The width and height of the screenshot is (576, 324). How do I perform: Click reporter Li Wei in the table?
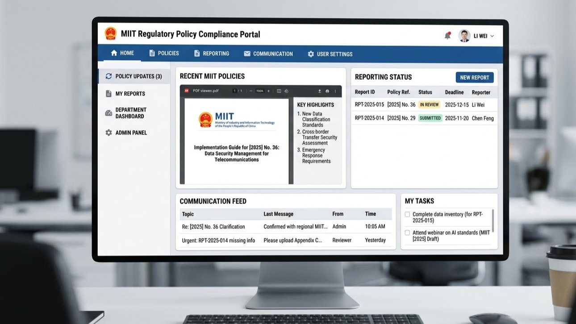478,105
